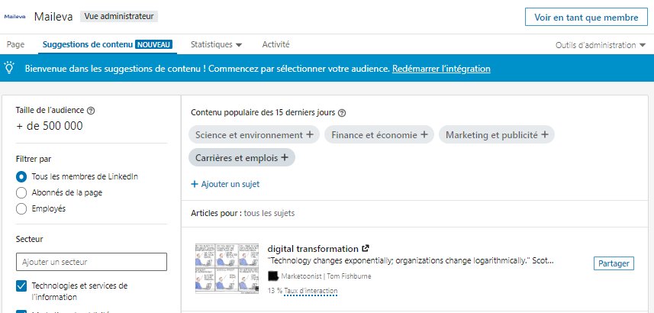Open the digital transformation article title

[x=313, y=249]
